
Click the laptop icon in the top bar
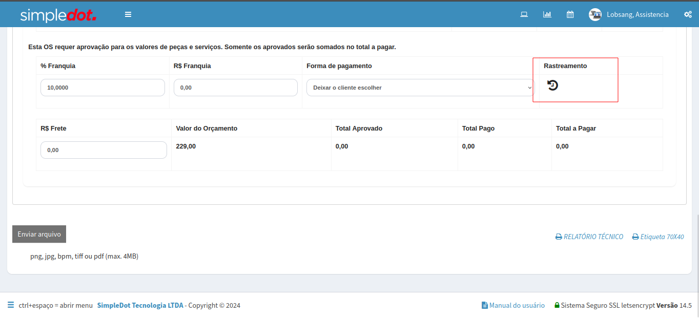[x=524, y=14]
